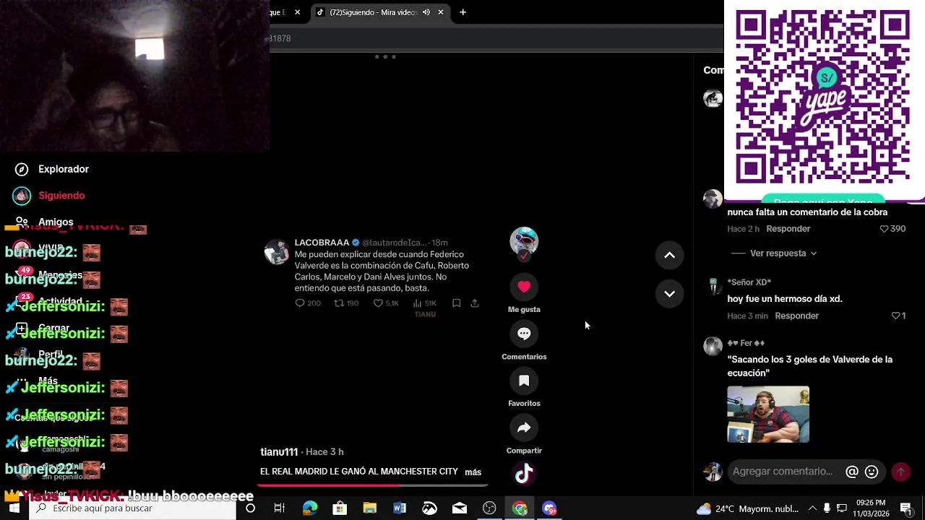
Task: Open Windows Start menu
Action: 14,508
